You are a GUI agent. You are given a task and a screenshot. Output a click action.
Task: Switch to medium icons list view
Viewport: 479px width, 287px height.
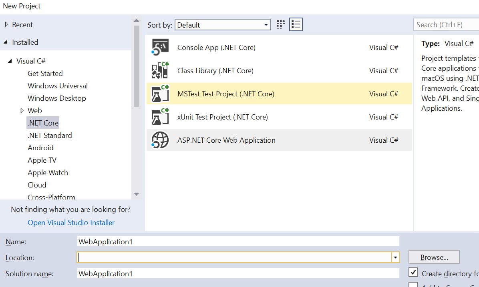tap(296, 24)
